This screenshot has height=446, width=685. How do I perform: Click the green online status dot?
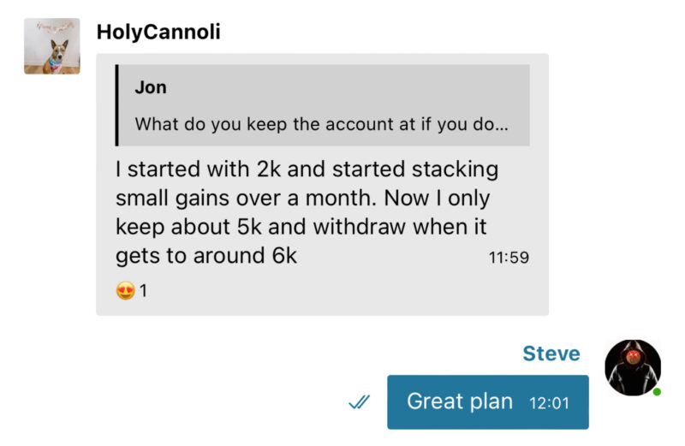pyautogui.click(x=657, y=392)
